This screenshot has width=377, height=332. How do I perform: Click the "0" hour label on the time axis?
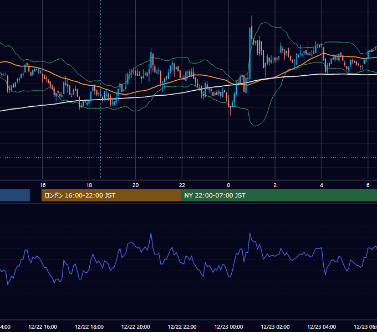(228, 185)
